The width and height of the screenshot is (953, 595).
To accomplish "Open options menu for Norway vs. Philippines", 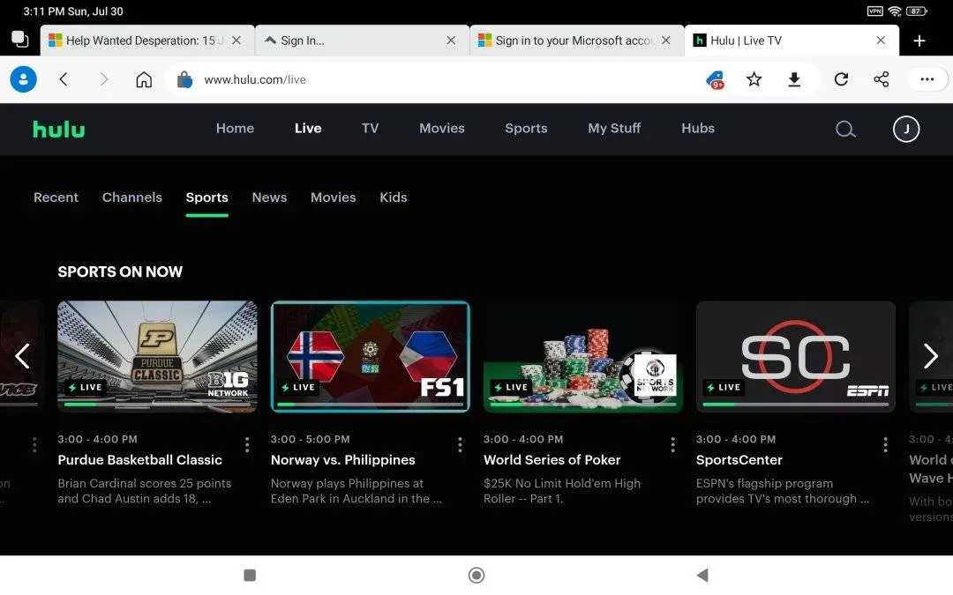I will coord(460,445).
